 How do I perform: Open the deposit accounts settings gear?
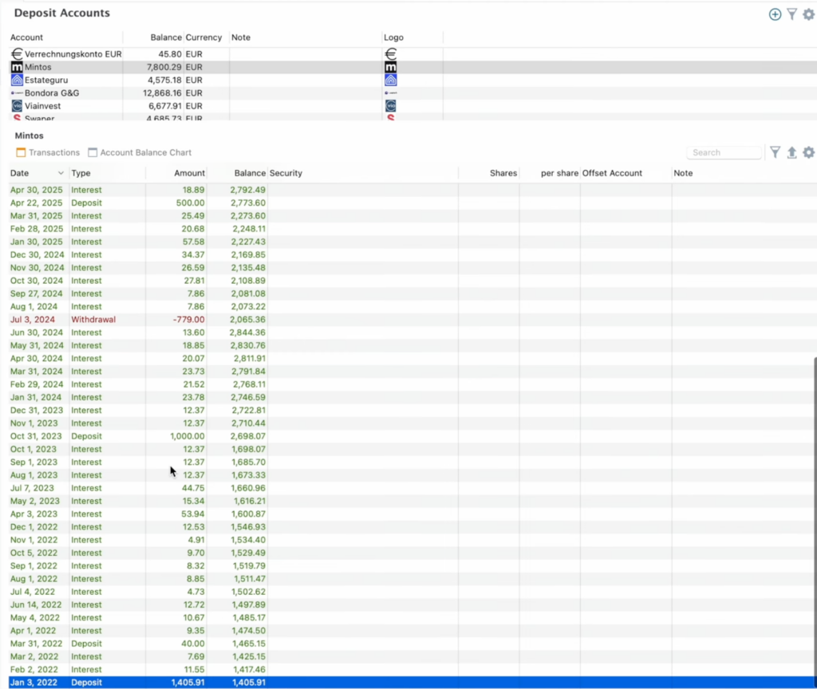[x=809, y=14]
